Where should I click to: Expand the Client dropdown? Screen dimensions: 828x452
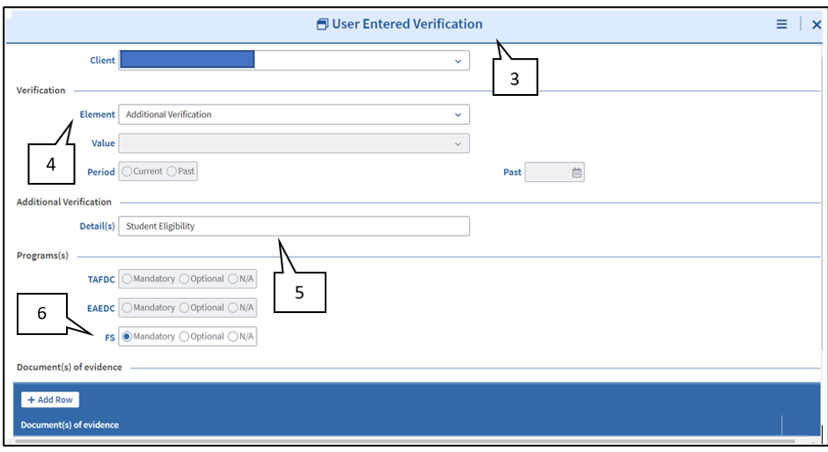tap(458, 61)
